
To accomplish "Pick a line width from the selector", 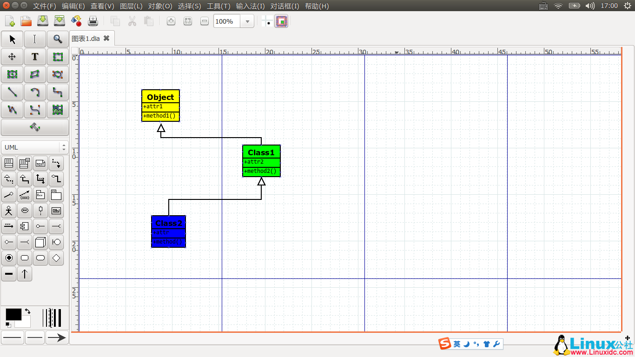I will (x=52, y=318).
